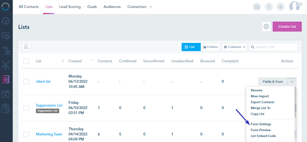This screenshot has width=307, height=142.
Task: Open the chat messages icon
Action: tap(257, 7)
